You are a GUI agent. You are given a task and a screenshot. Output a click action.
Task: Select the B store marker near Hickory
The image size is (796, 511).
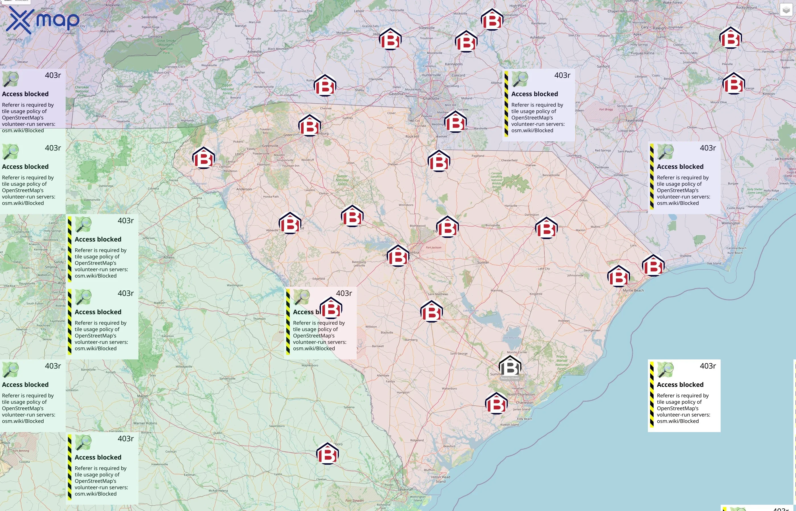click(x=390, y=39)
